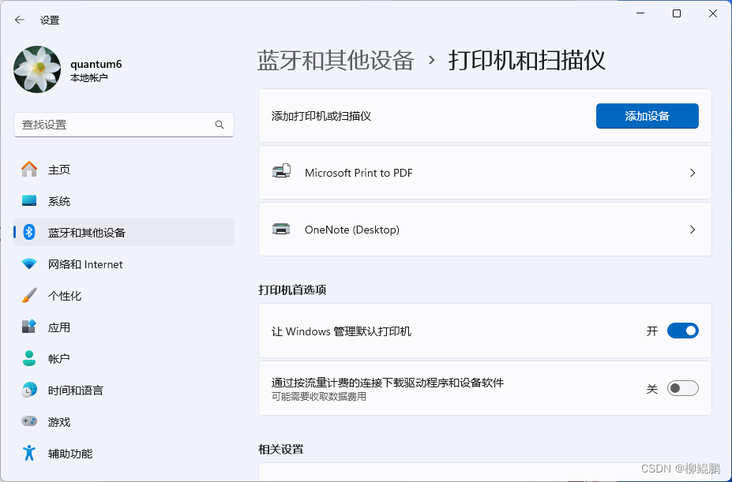Go to 时间和语言 settings
732x482 pixels.
pyautogui.click(x=124, y=390)
